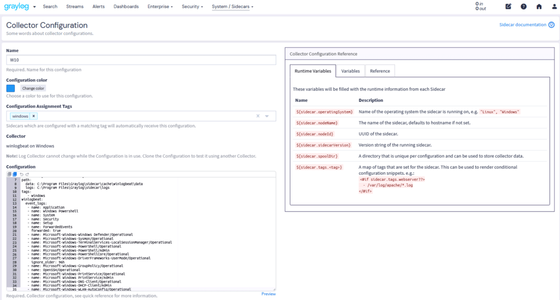Image resolution: width=560 pixels, height=300 pixels.
Task: Clear all assignment tags
Action: [x=258, y=116]
